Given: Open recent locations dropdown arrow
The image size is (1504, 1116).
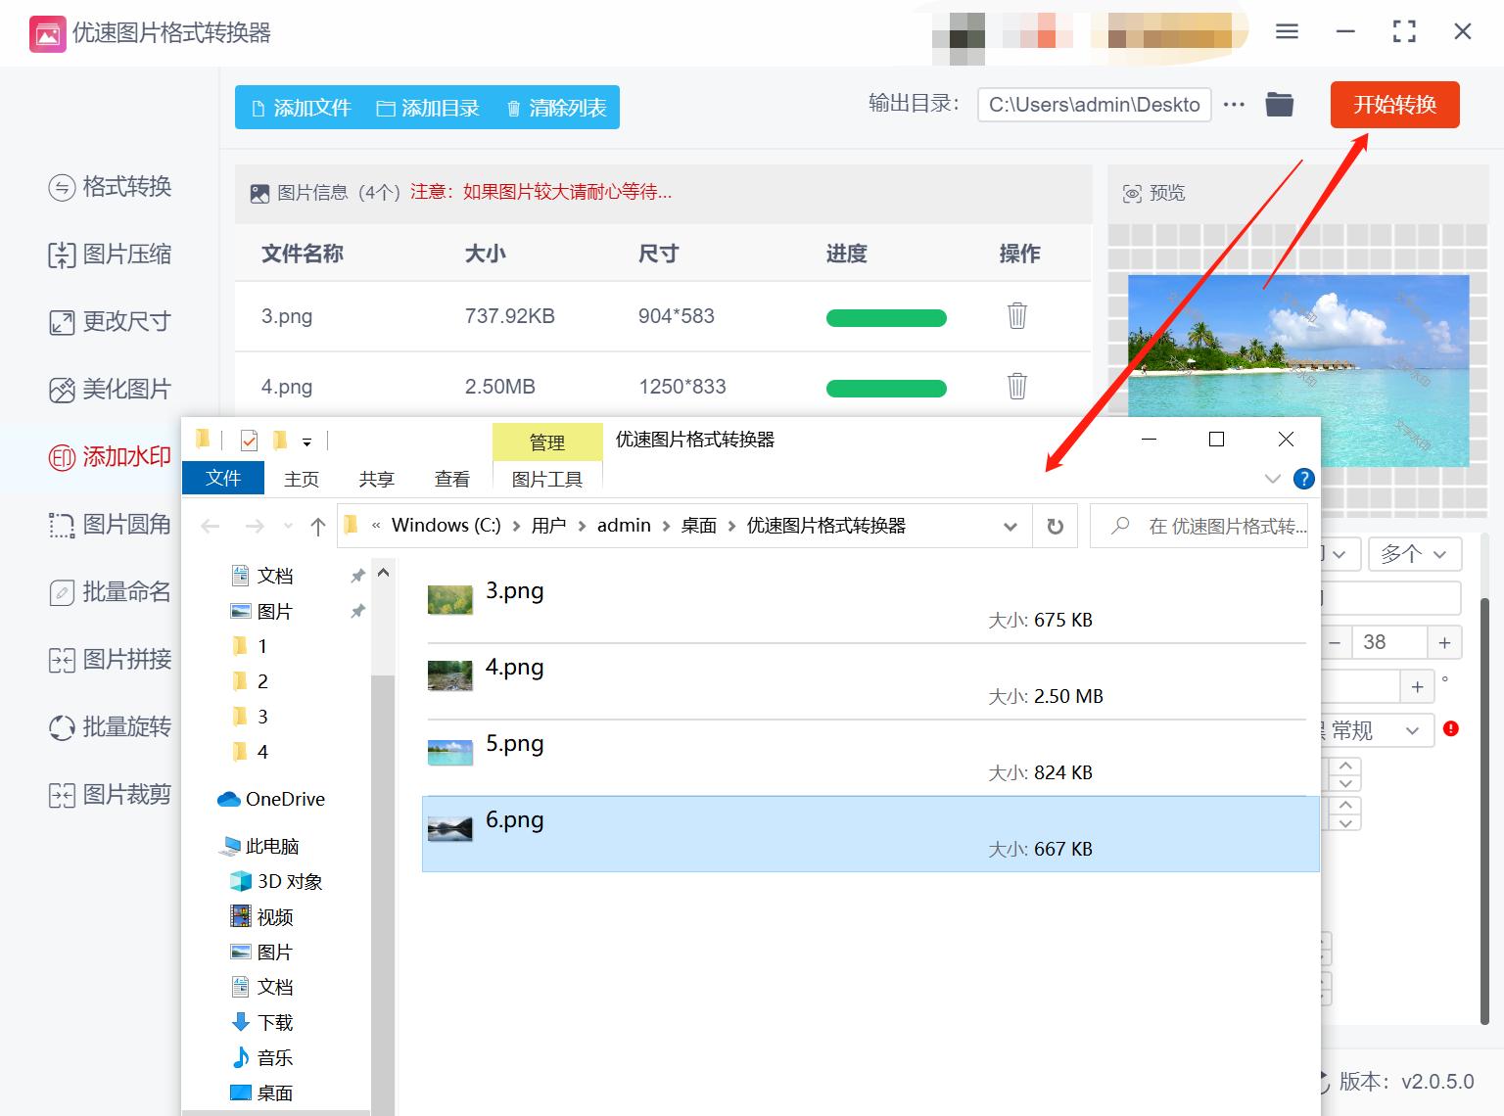Looking at the screenshot, I should tap(288, 527).
